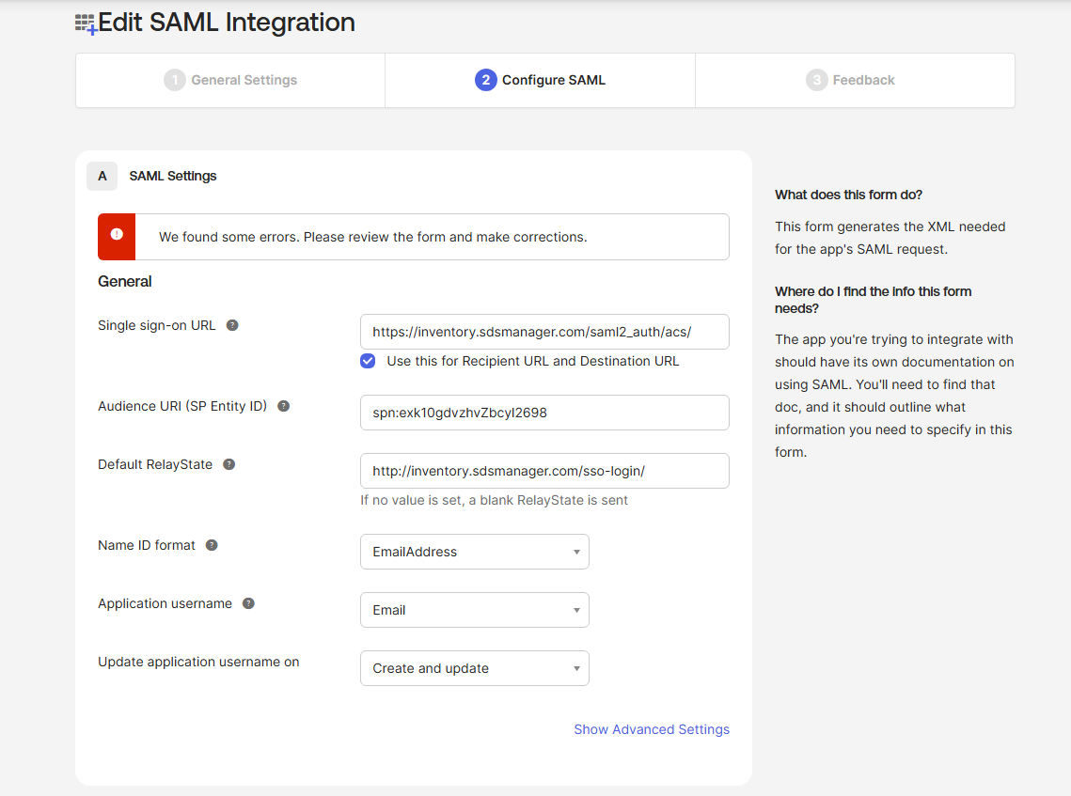Click into the Single sign-on URL field
The width and height of the screenshot is (1071, 796).
click(543, 332)
